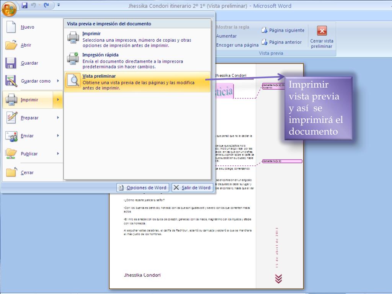Click the Enviar mail icon
Viewport: 392px width, 294px height.
pyautogui.click(x=11, y=136)
